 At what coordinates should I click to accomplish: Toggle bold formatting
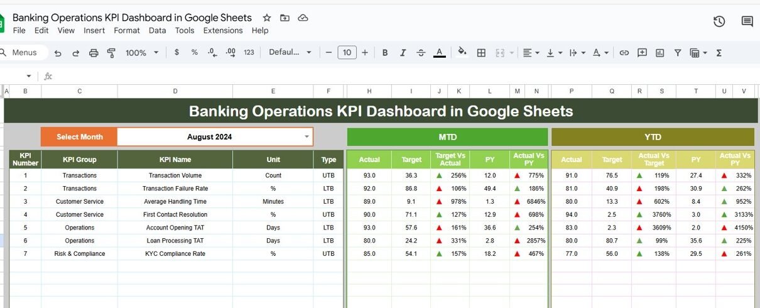click(385, 53)
